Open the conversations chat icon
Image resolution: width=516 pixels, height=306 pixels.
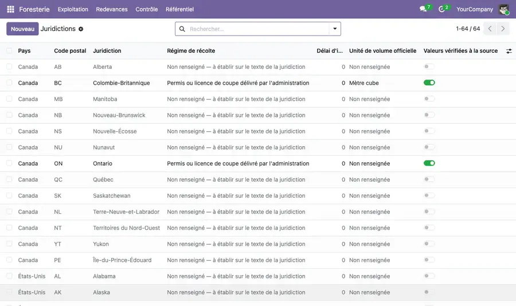point(423,9)
